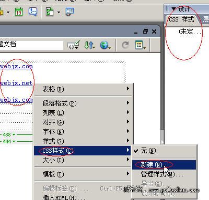
Task: Click the refresh design view icon
Action: 125,45
